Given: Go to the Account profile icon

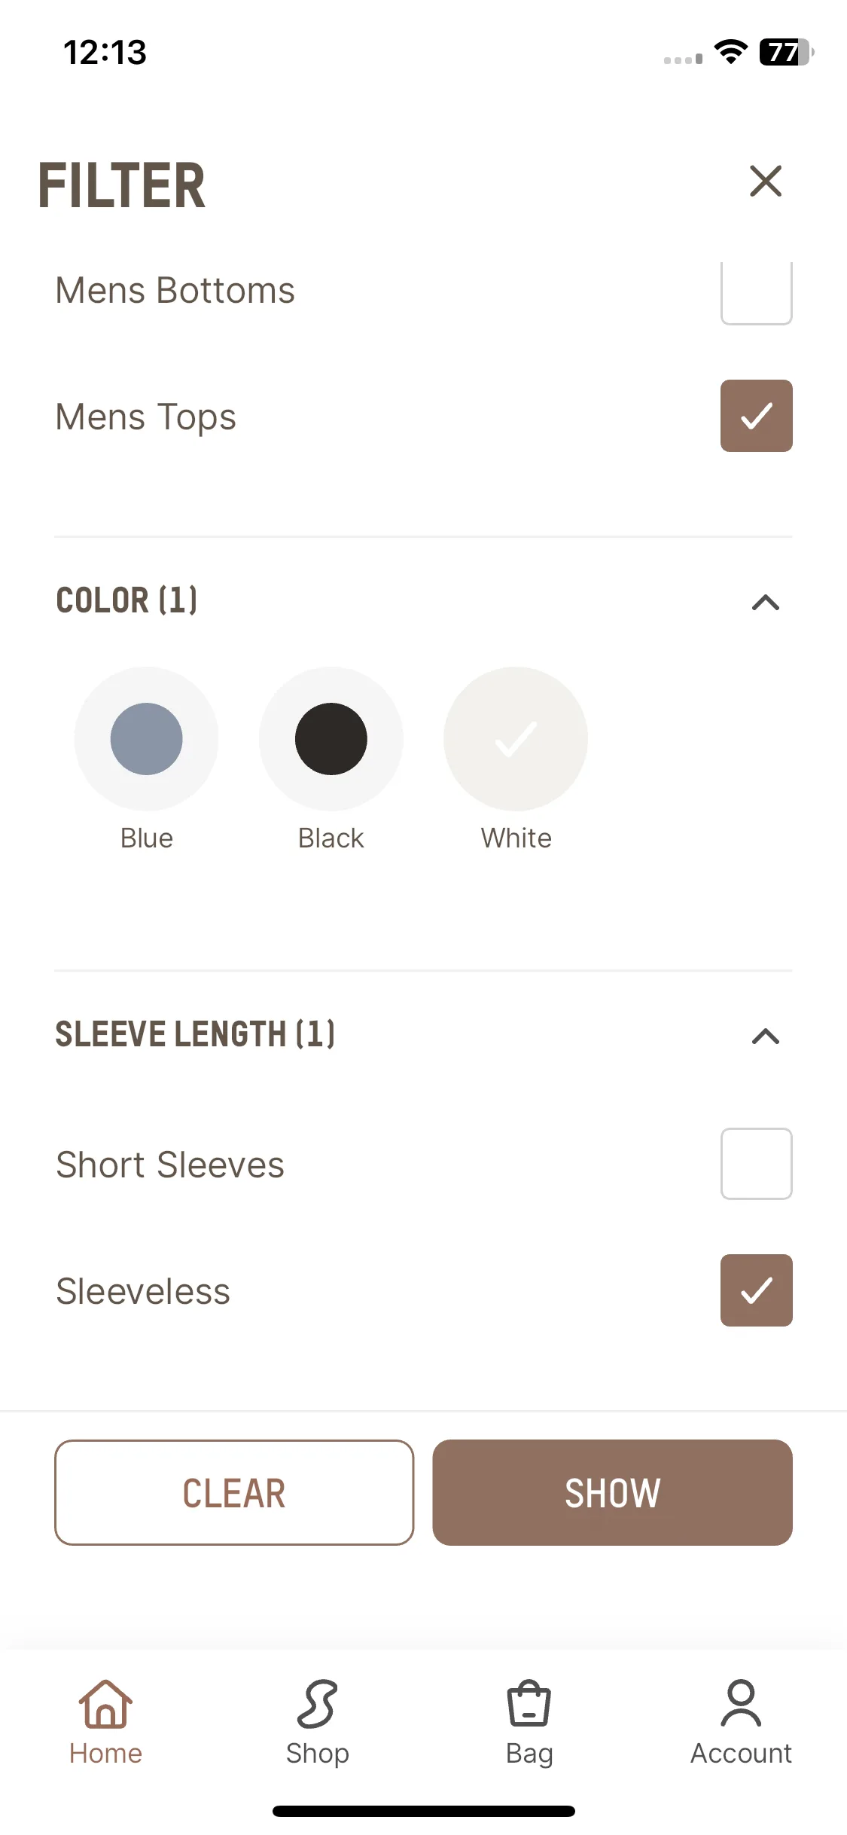Looking at the screenshot, I should [741, 1704].
